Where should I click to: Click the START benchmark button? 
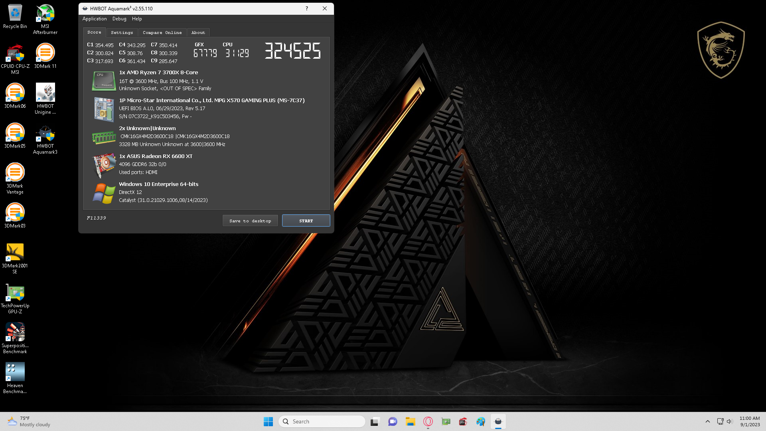coord(306,221)
